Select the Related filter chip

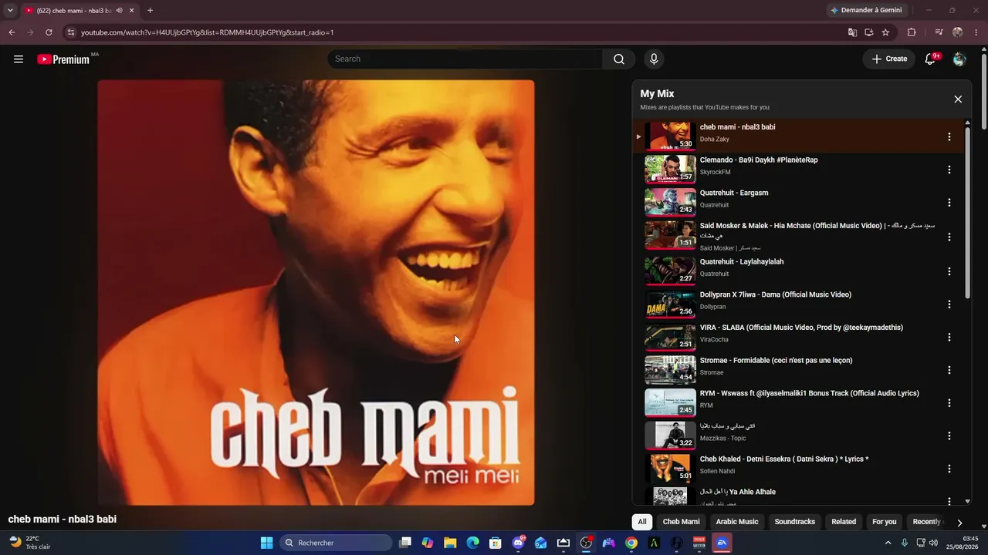[844, 522]
